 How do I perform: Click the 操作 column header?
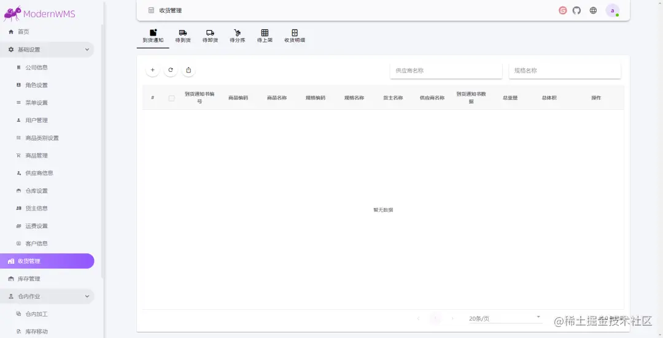tap(596, 98)
